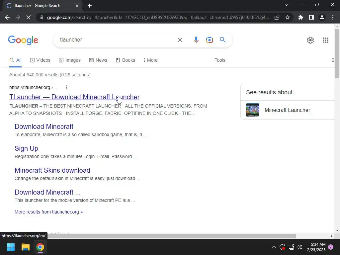This screenshot has width=340, height=255.
Task: Open the Chrome three-dot menu
Action: click(333, 17)
